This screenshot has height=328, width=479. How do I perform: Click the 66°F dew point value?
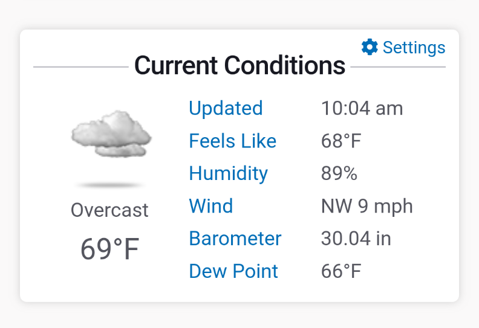click(x=341, y=271)
